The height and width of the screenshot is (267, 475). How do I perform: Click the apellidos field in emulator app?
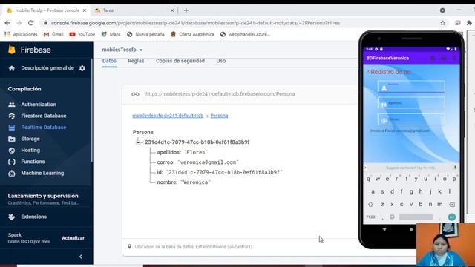(x=411, y=103)
